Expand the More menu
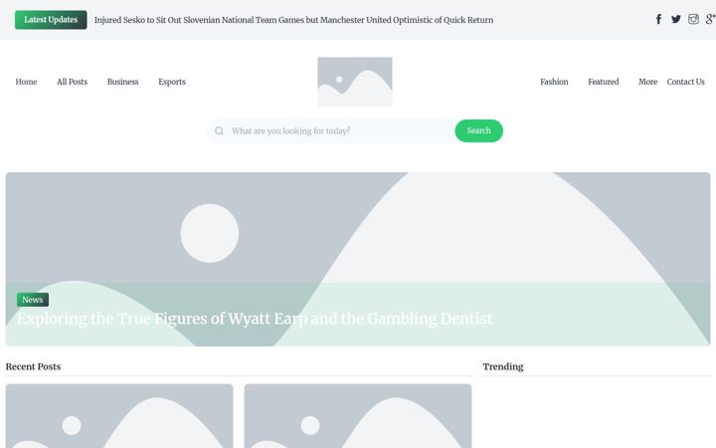This screenshot has width=716, height=448. tap(647, 82)
